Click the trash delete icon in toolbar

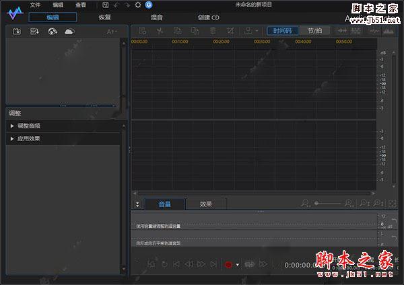tap(213, 31)
